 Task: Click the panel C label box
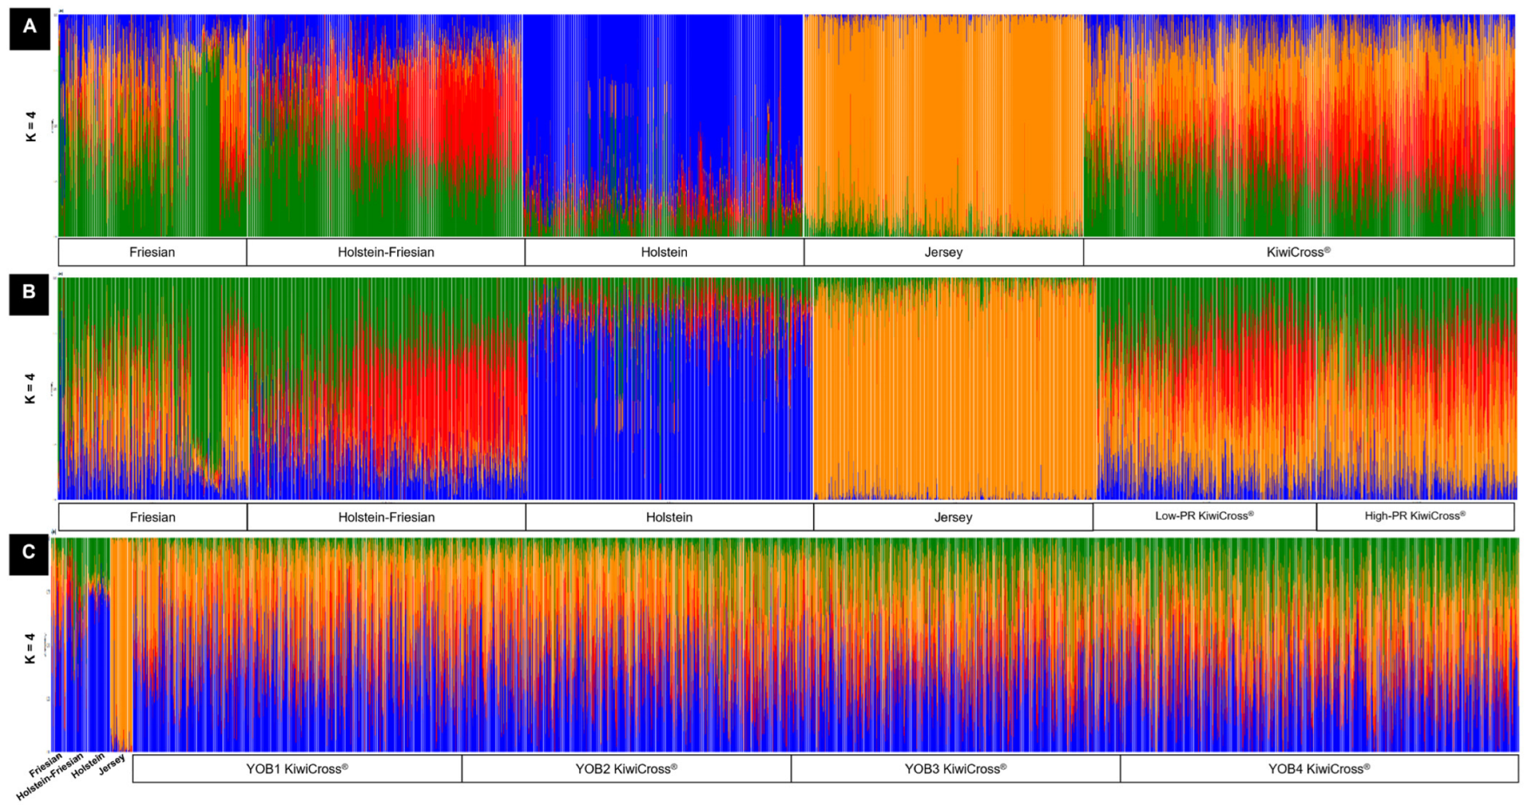click(x=29, y=554)
